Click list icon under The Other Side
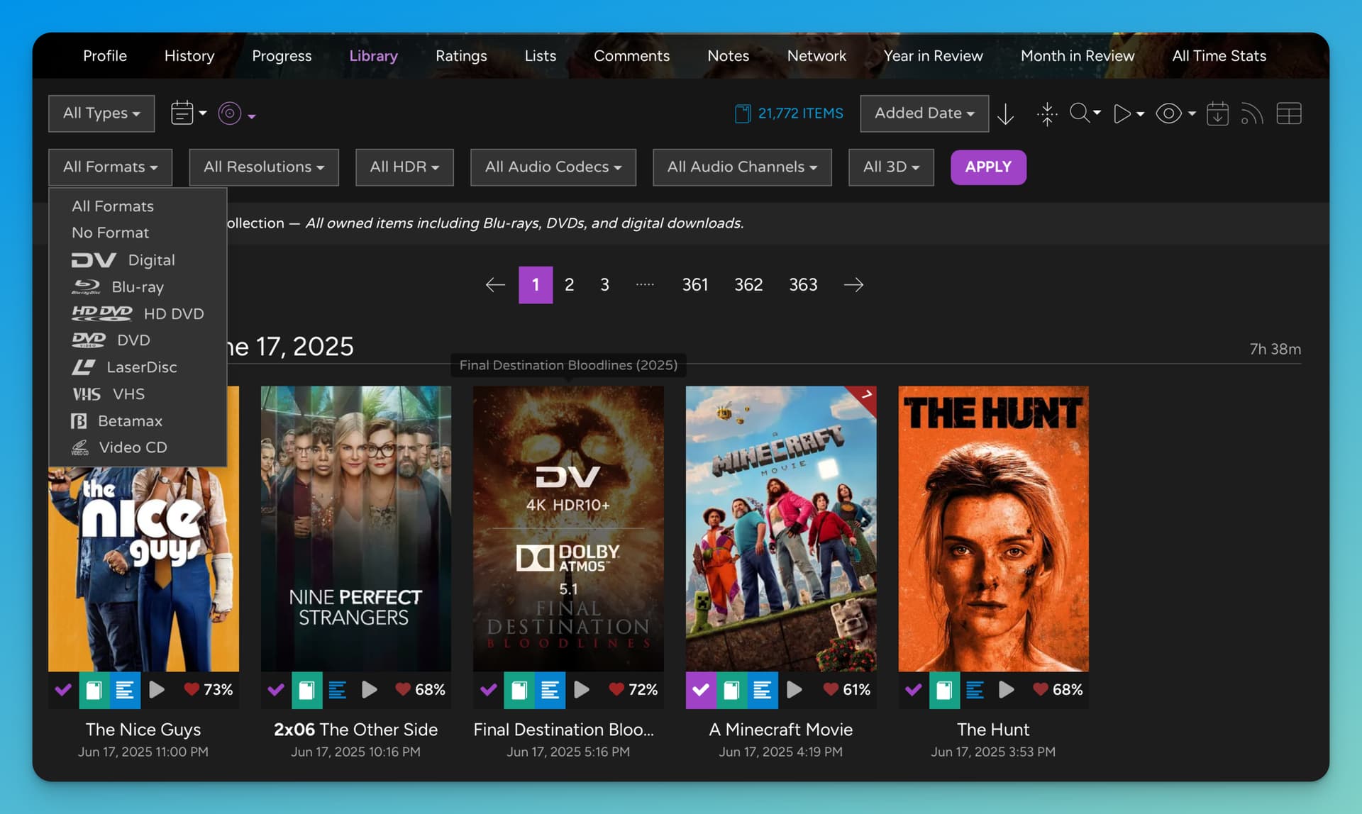 coord(338,690)
